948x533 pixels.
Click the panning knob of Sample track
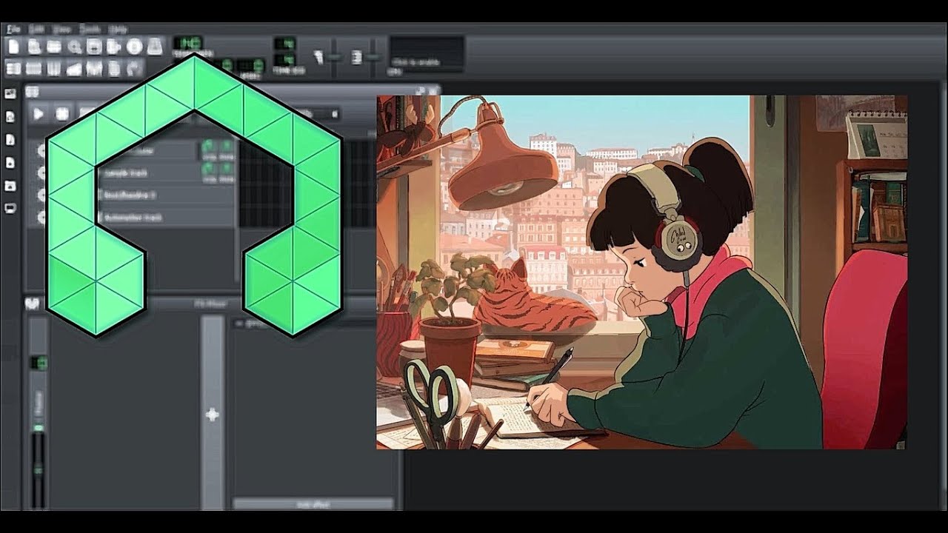tap(226, 170)
